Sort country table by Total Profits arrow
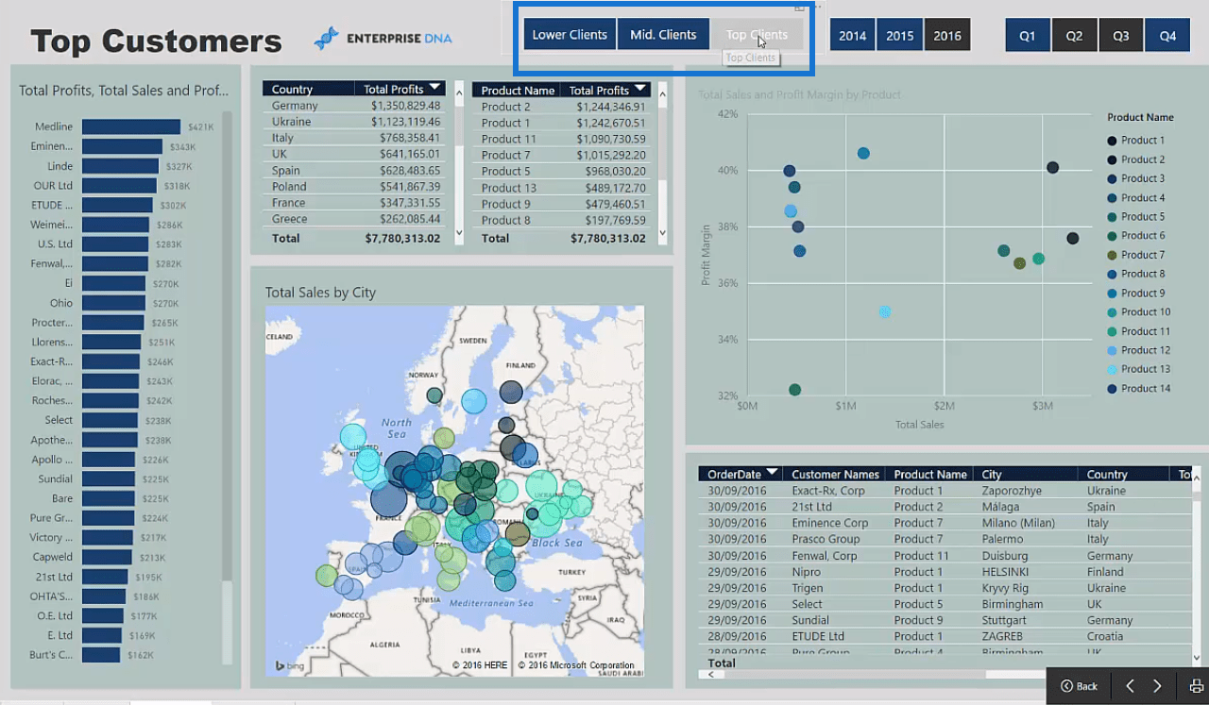 434,88
